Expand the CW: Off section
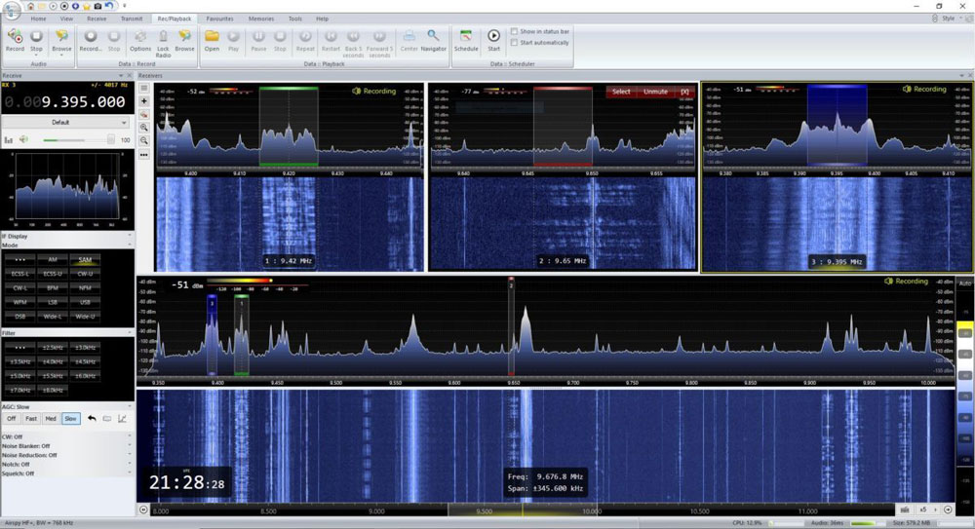 click(x=130, y=436)
